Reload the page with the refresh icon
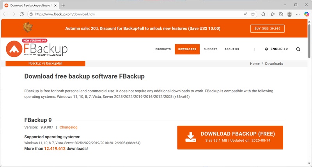Viewport: 312px width, 167px height. 22,14
